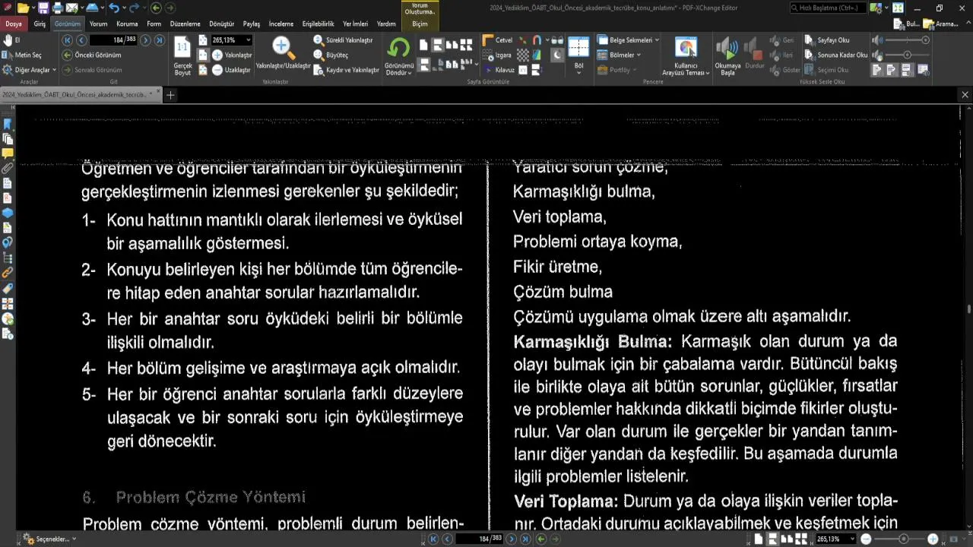Expand Bölmeler panes dropdown
973x547 pixels.
tap(619, 55)
